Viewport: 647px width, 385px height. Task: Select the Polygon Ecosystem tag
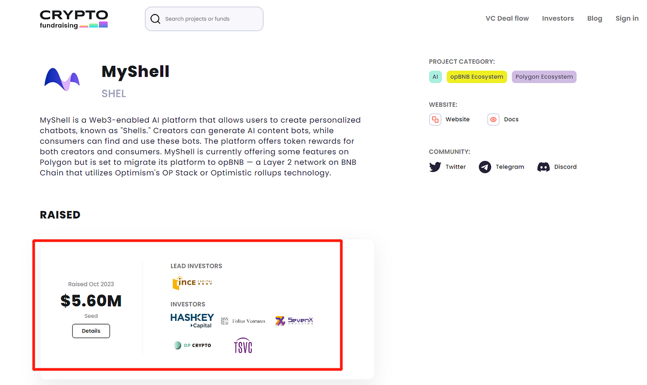[544, 76]
